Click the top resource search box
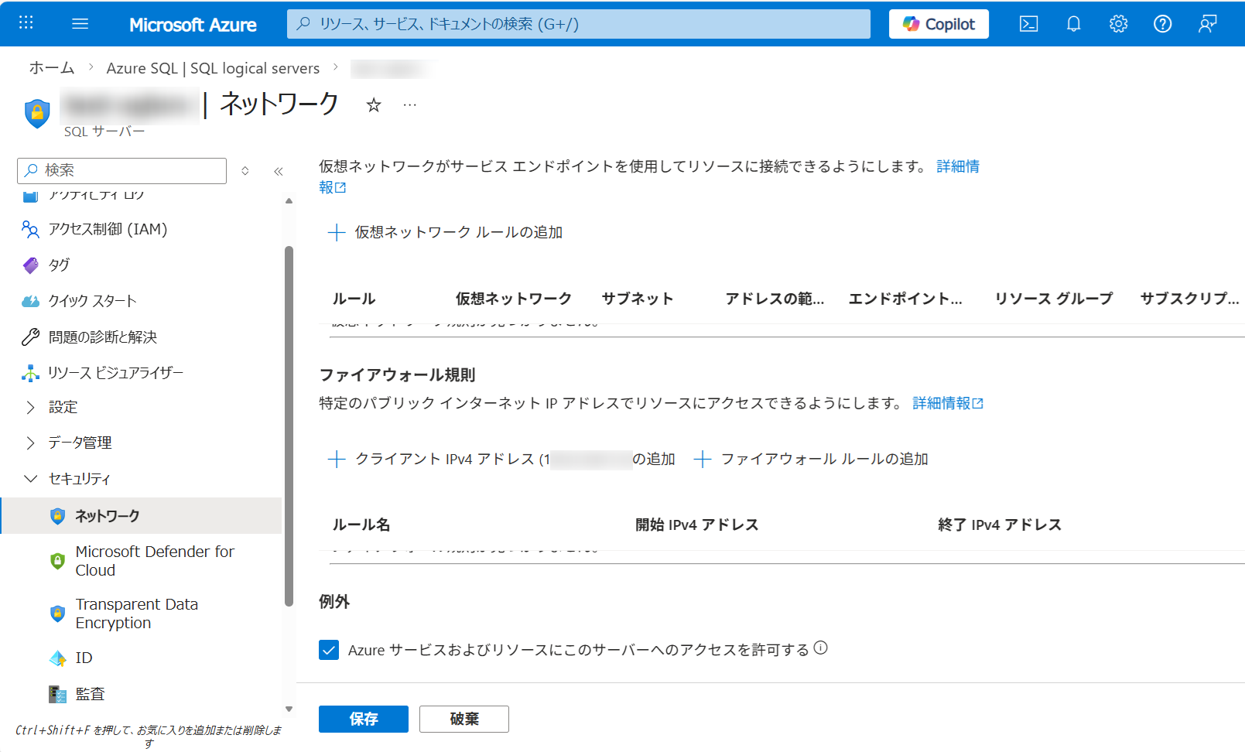This screenshot has width=1245, height=752. pyautogui.click(x=578, y=24)
